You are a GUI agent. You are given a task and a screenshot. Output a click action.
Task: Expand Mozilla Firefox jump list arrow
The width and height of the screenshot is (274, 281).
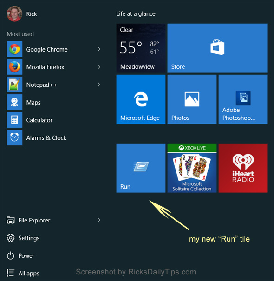pos(99,67)
